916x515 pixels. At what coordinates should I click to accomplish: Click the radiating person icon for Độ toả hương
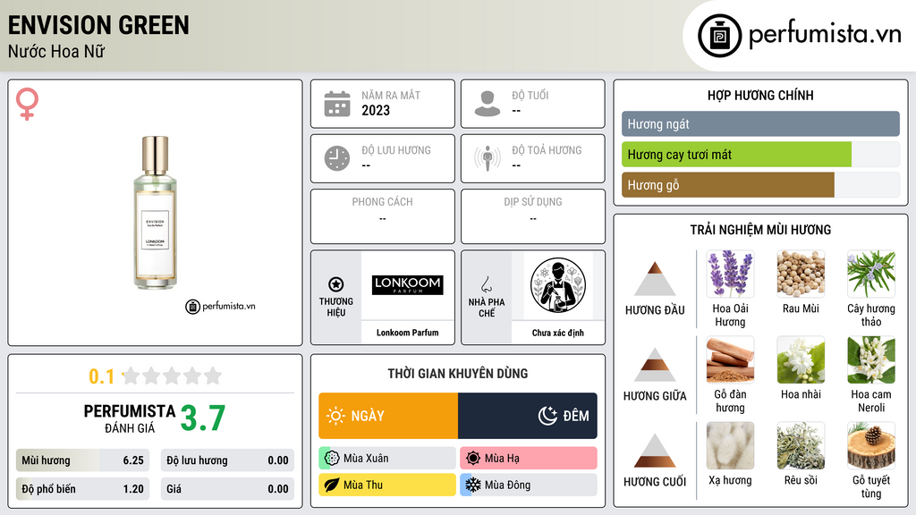(x=488, y=158)
